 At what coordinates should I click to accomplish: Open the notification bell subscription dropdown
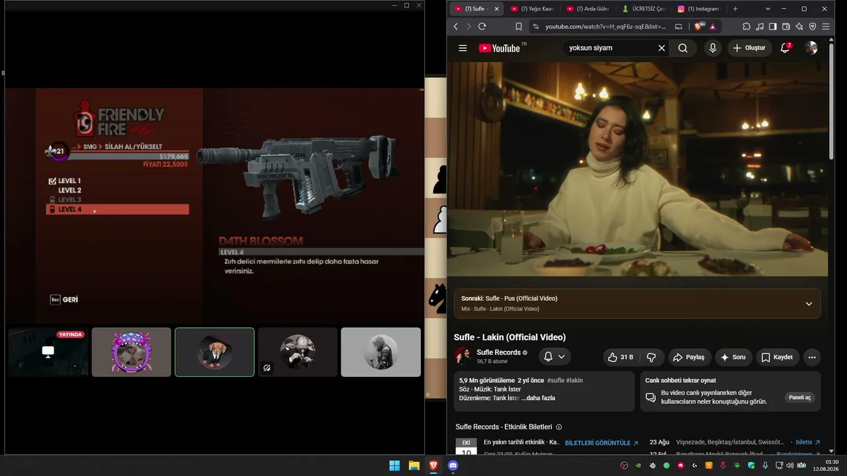555,357
